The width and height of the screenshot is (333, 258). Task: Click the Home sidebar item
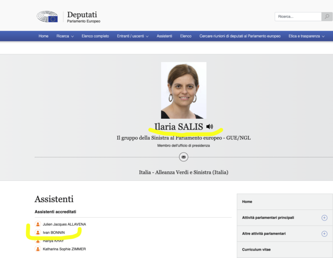point(247,202)
